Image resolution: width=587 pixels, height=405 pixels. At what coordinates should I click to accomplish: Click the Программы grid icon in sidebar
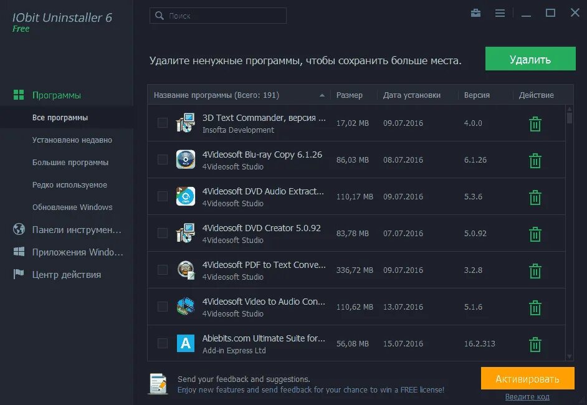click(x=19, y=95)
